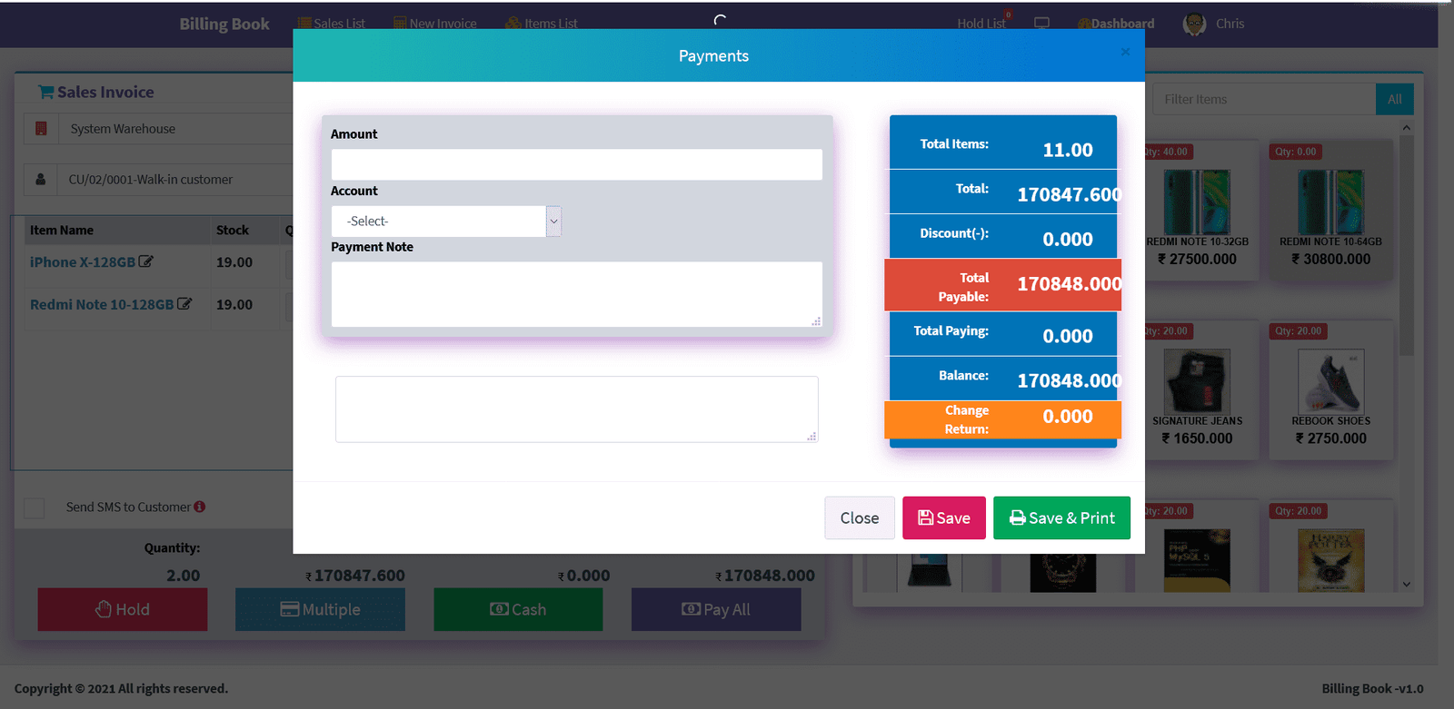The image size is (1454, 709).
Task: Click edit icon beside iPhone X-128GB
Action: [x=146, y=261]
